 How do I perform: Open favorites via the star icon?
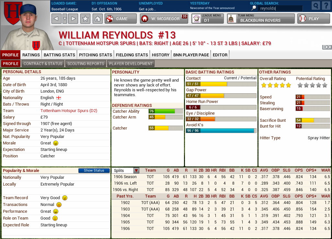85,18
